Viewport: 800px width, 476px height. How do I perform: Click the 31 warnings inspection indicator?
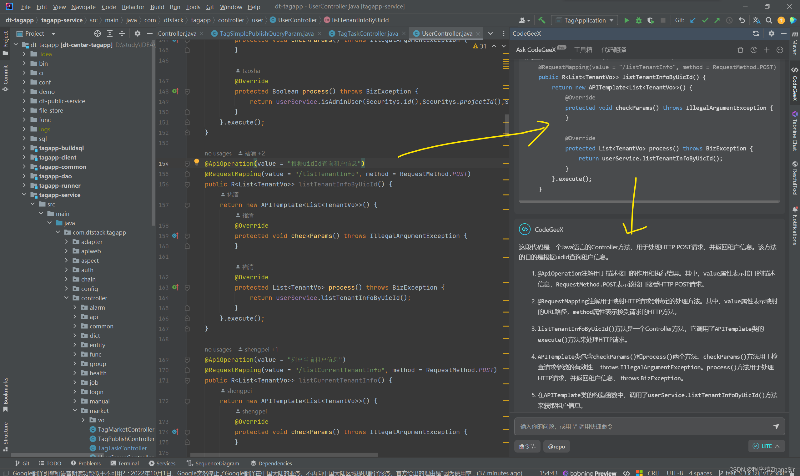480,46
